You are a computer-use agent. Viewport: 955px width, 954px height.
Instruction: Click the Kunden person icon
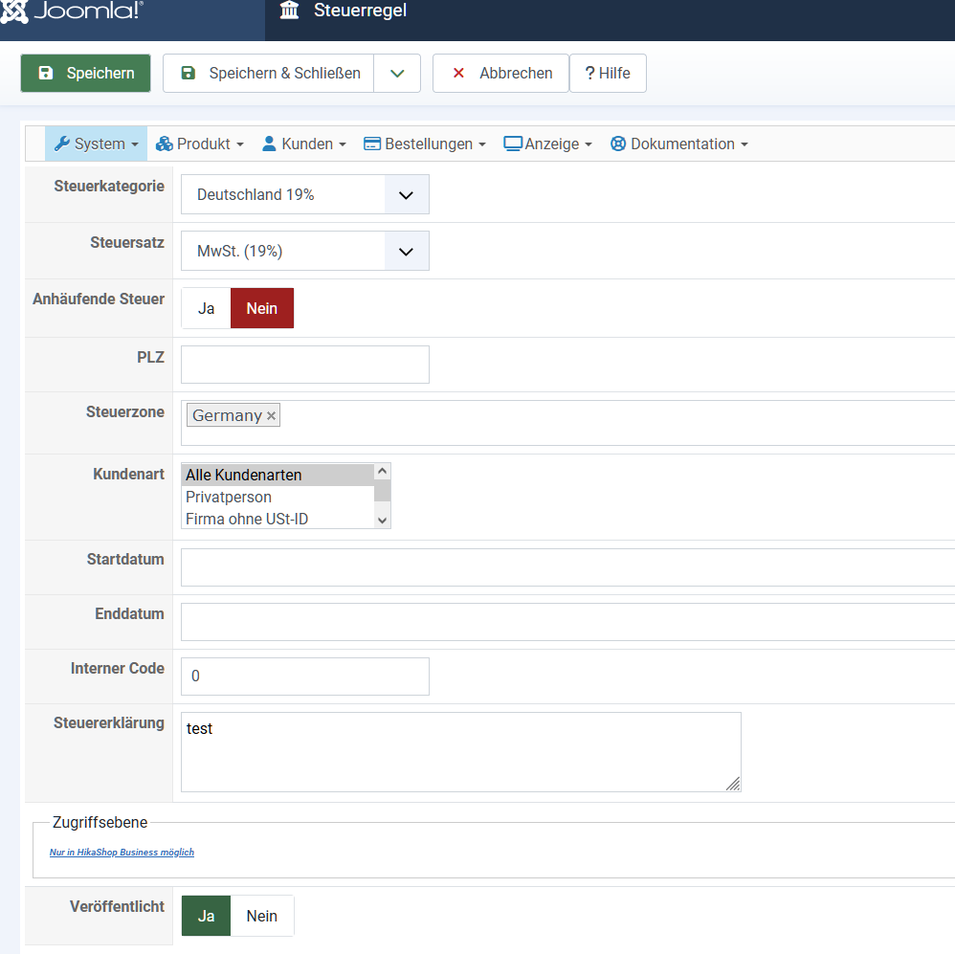[x=269, y=144]
